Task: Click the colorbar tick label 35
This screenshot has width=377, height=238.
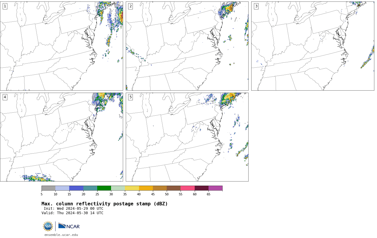Action: click(125, 194)
